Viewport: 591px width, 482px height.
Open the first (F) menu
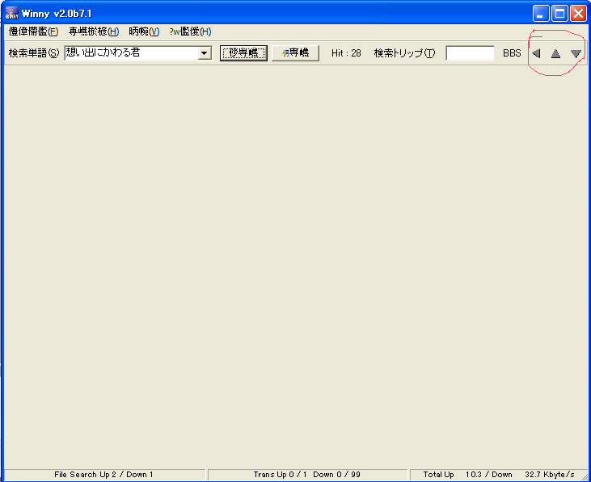33,31
